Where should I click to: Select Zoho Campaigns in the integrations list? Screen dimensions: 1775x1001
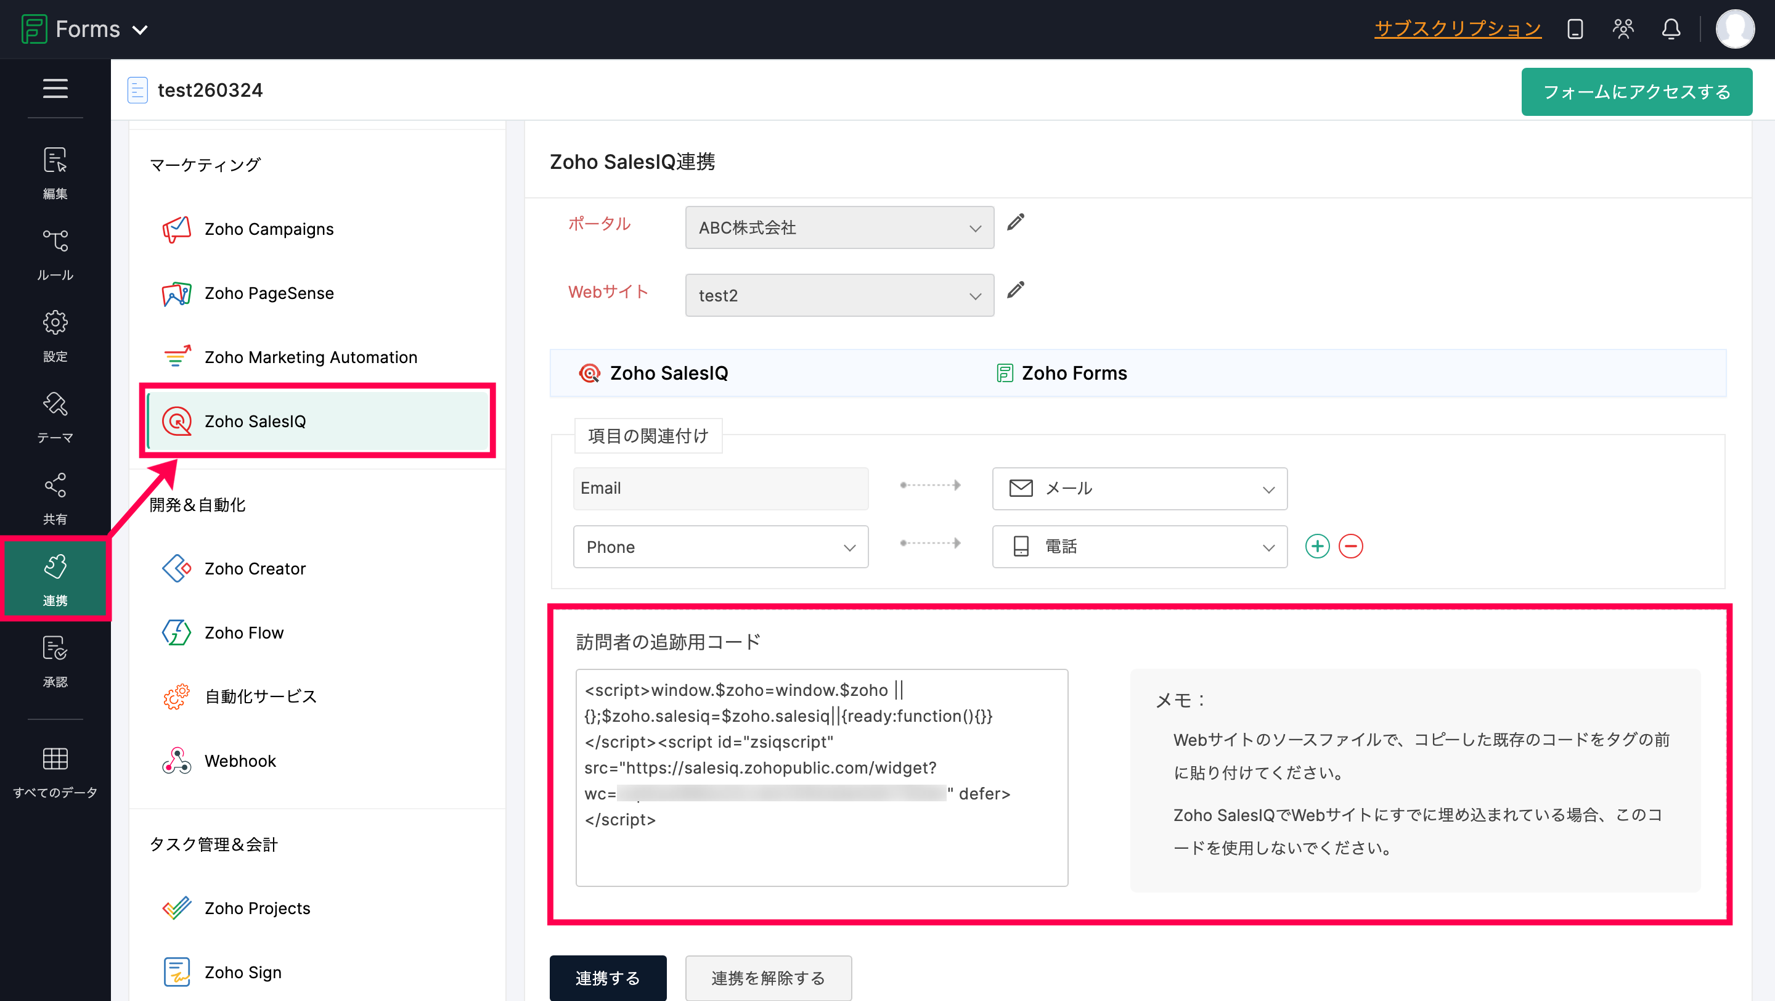pos(269,229)
